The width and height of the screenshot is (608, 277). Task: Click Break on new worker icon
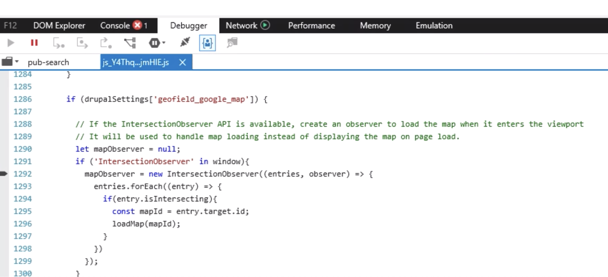pyautogui.click(x=130, y=43)
